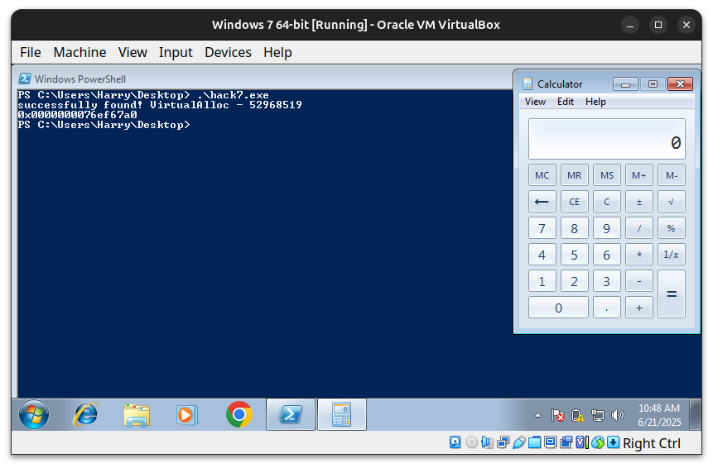Viewport: 713px width, 468px height.
Task: Click the plus-minus sign button
Action: pyautogui.click(x=638, y=202)
